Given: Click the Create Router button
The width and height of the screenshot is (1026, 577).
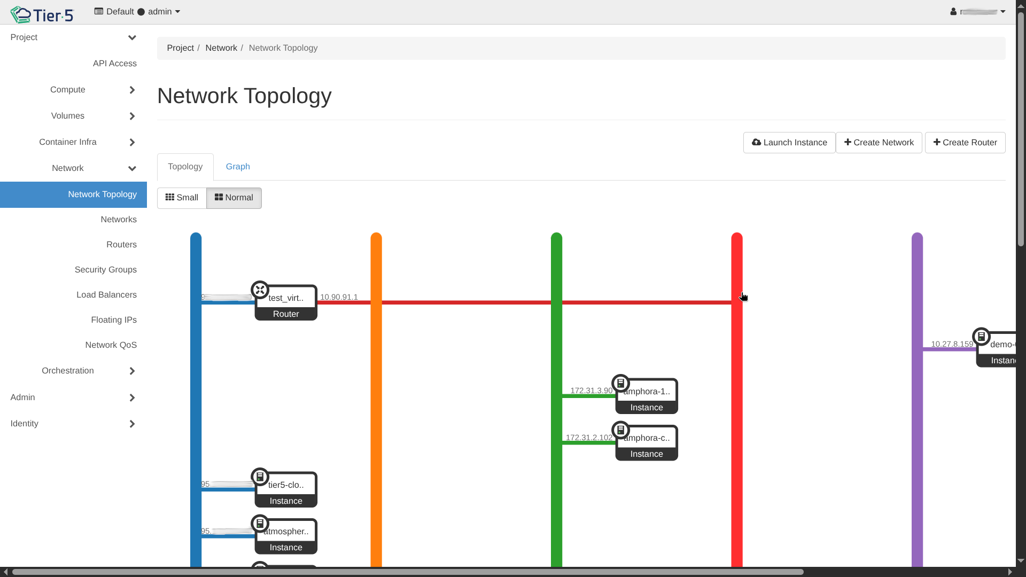Looking at the screenshot, I should click(x=965, y=143).
